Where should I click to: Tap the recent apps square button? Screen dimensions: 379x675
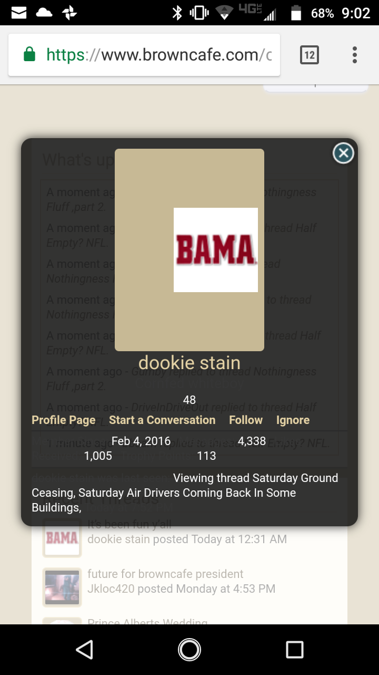click(294, 650)
